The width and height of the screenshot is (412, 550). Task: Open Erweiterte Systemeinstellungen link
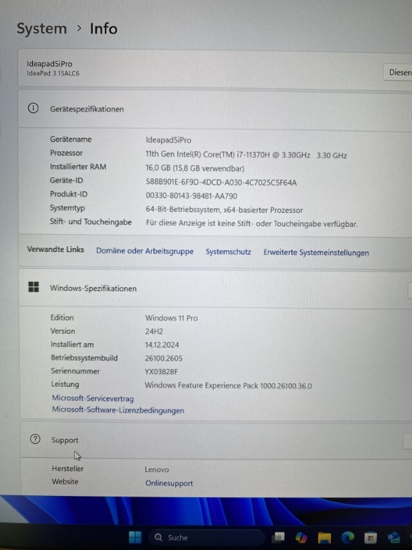click(x=316, y=253)
